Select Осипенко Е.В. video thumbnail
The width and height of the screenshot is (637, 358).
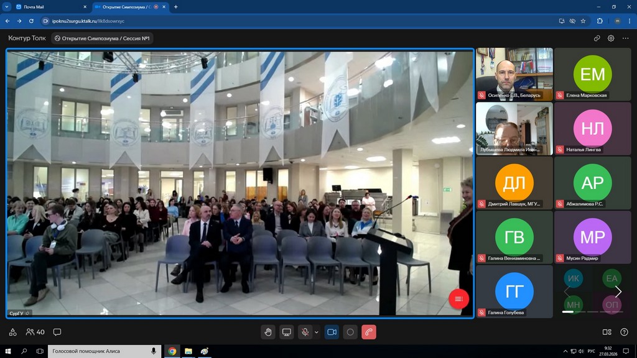pos(514,73)
